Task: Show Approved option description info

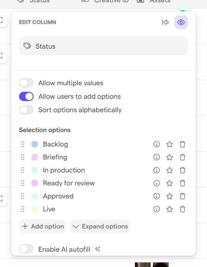Action: (157, 196)
